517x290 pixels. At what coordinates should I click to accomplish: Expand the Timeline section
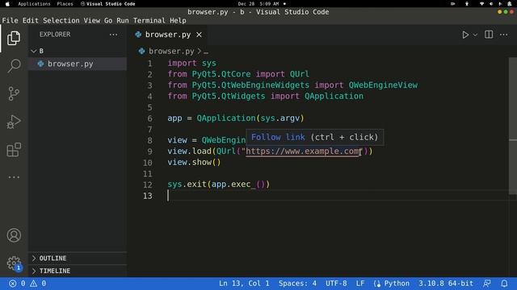coord(78,271)
